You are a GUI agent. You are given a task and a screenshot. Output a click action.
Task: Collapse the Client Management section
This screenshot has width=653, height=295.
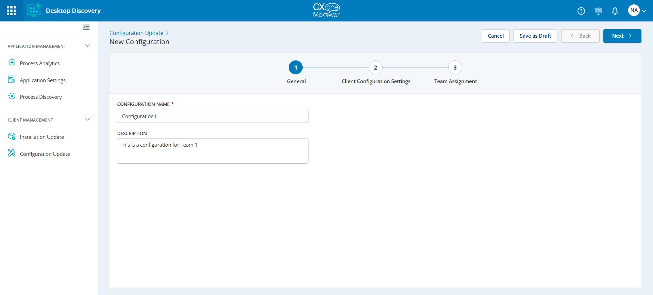point(87,119)
